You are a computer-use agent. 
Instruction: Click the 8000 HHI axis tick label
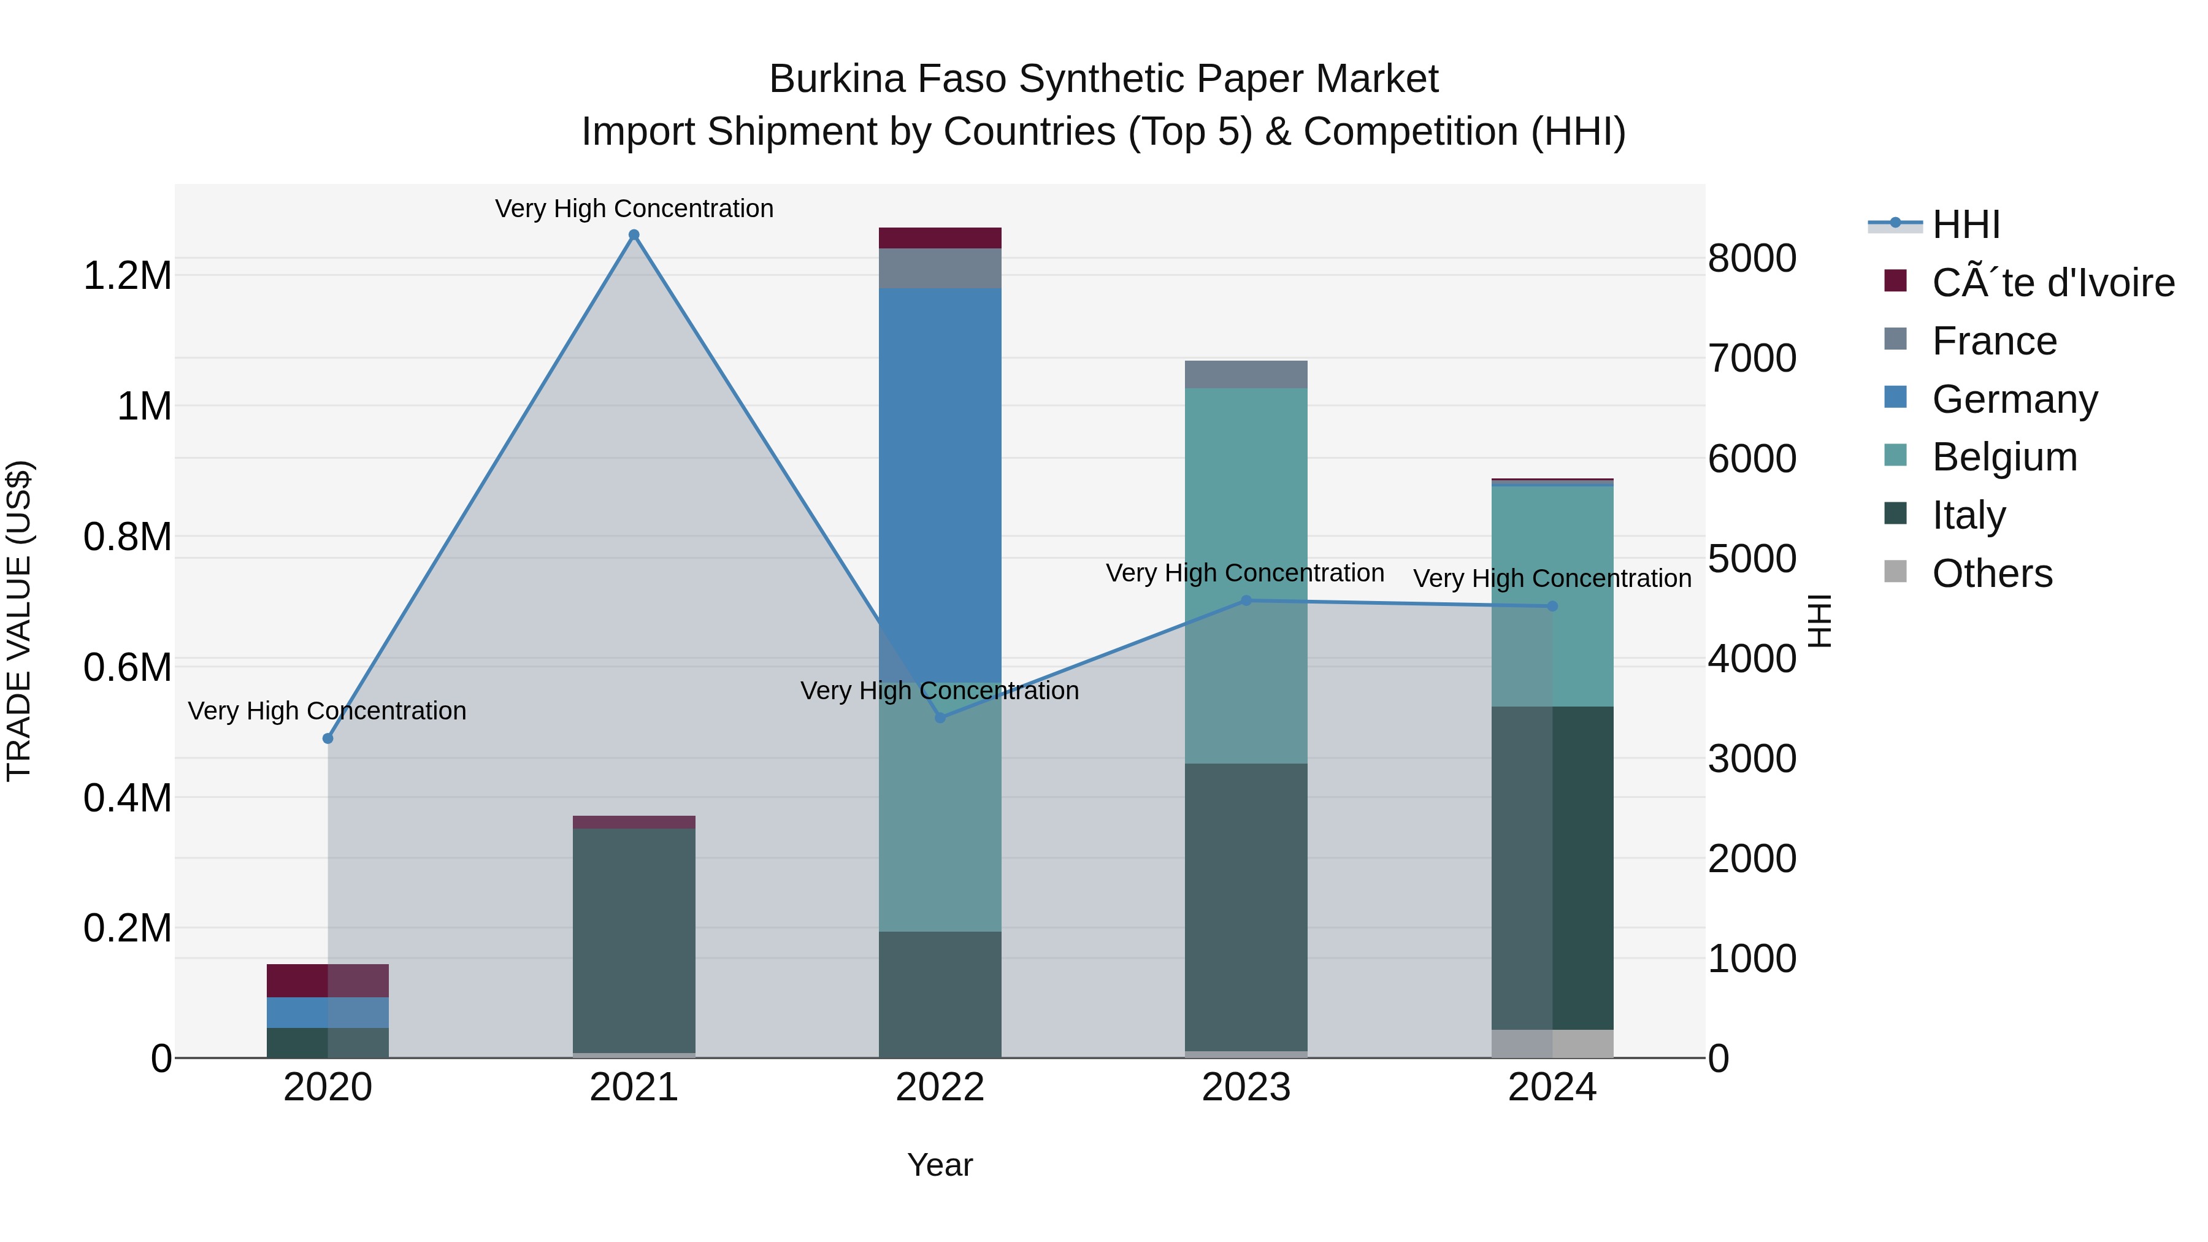click(x=1752, y=258)
